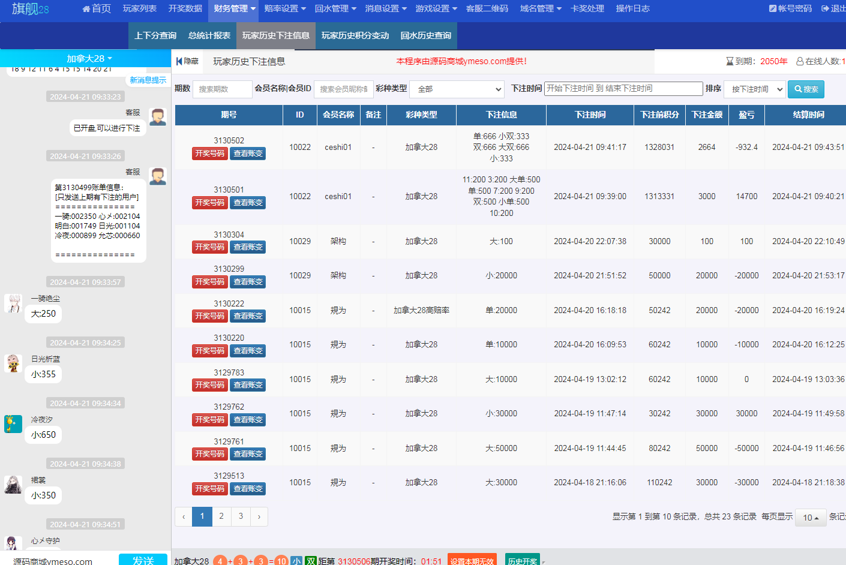The image size is (846, 565).
Task: Focus the 搜索期数 input field
Action: 222,89
